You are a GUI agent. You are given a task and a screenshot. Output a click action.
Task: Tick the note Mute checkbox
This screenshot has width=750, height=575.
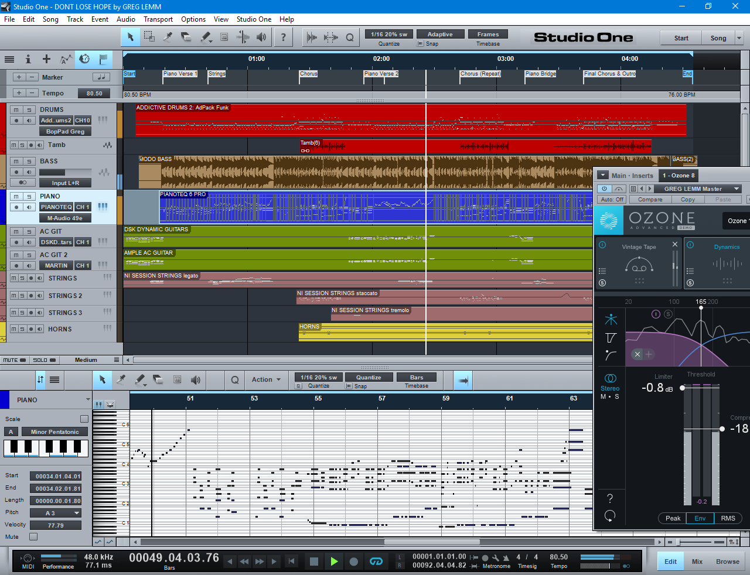pos(33,537)
